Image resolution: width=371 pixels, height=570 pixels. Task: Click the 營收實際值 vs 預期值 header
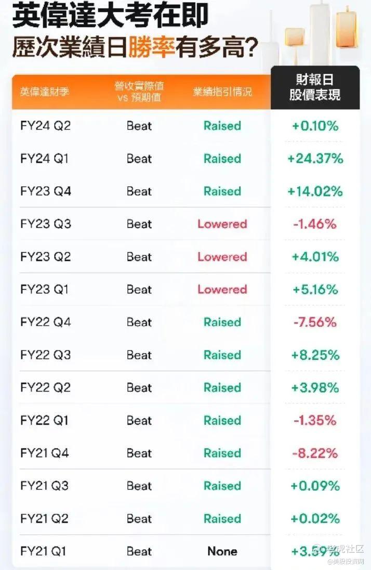click(139, 92)
